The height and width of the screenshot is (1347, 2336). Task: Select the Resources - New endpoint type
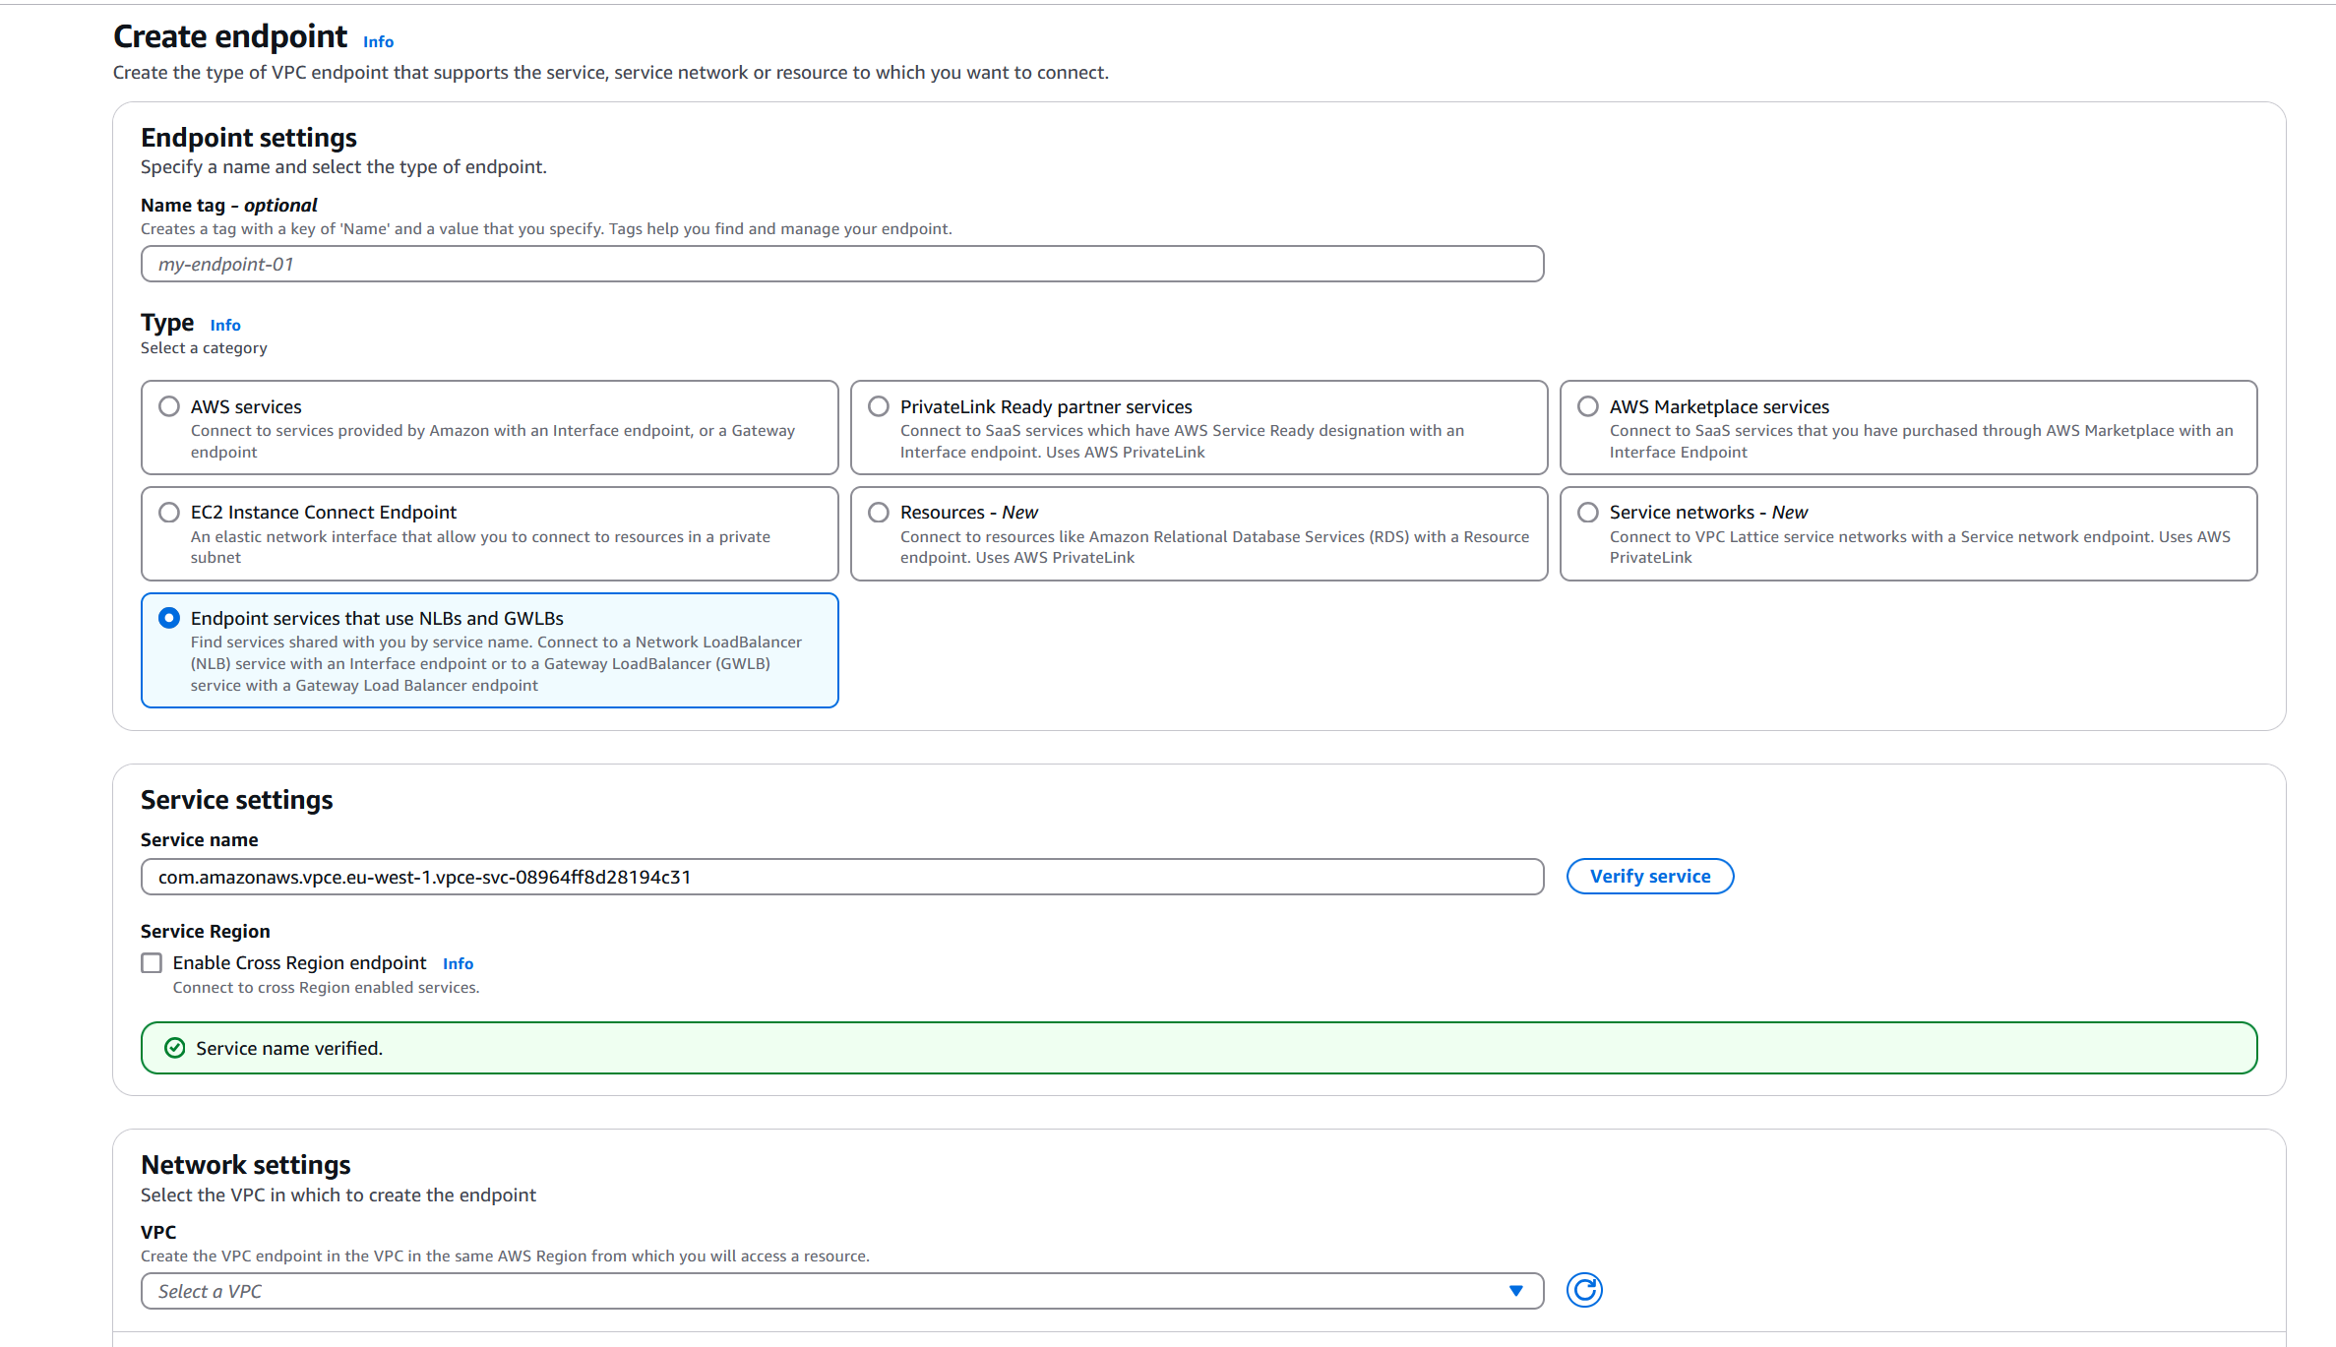879,513
